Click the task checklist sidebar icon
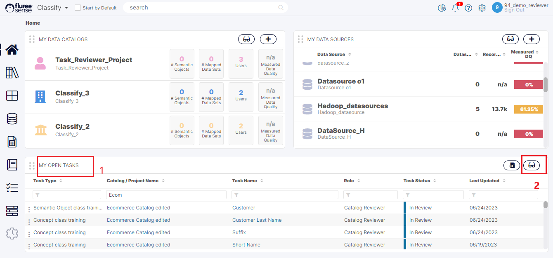553x258 pixels. pos(12,188)
